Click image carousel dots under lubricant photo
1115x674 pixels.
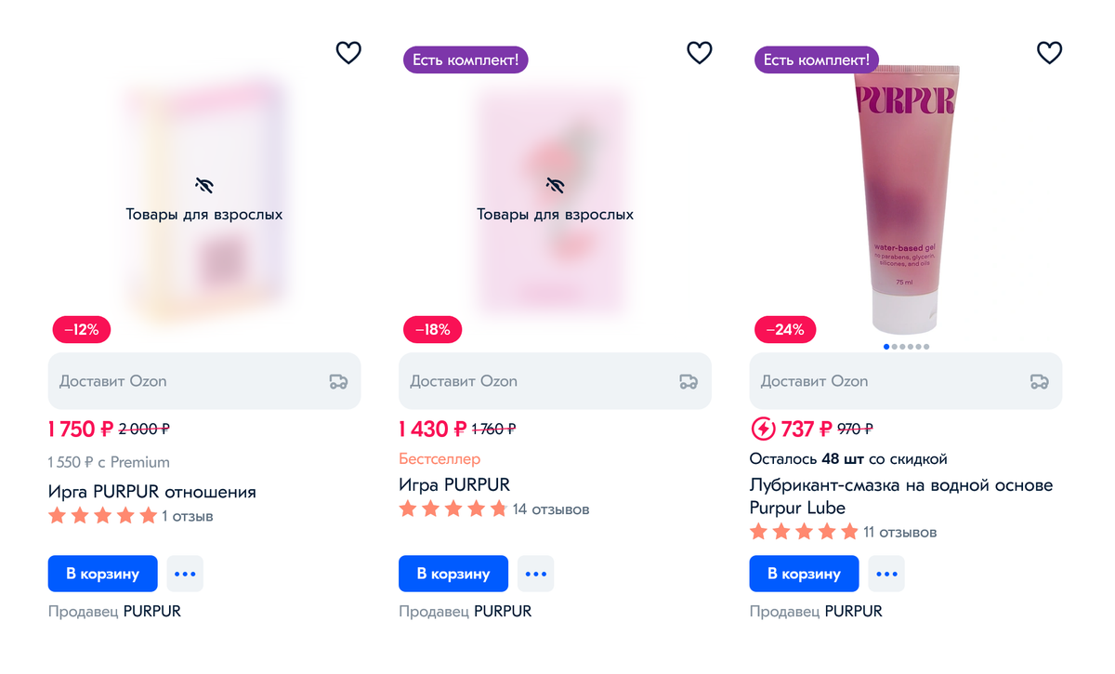click(x=906, y=347)
